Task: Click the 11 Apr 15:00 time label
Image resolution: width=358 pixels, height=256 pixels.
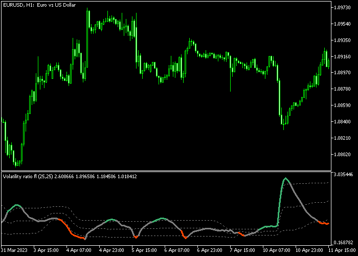Action: [342, 250]
